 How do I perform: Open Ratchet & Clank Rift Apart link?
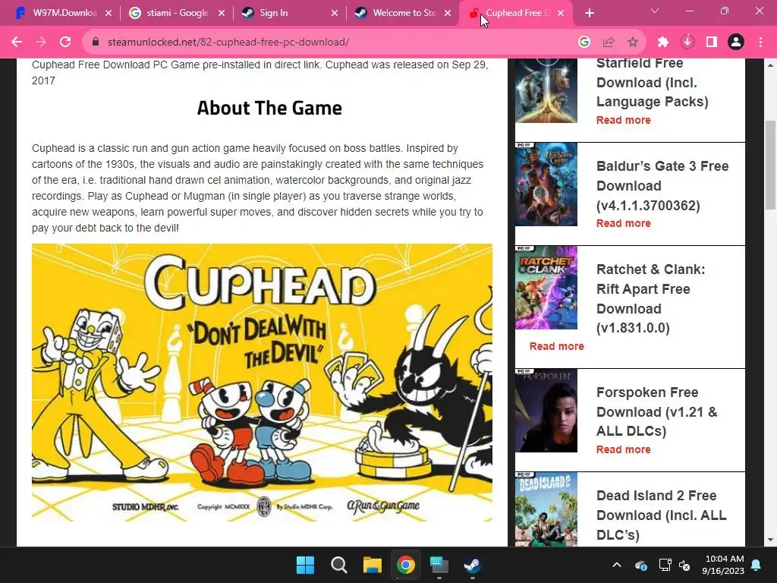650,298
